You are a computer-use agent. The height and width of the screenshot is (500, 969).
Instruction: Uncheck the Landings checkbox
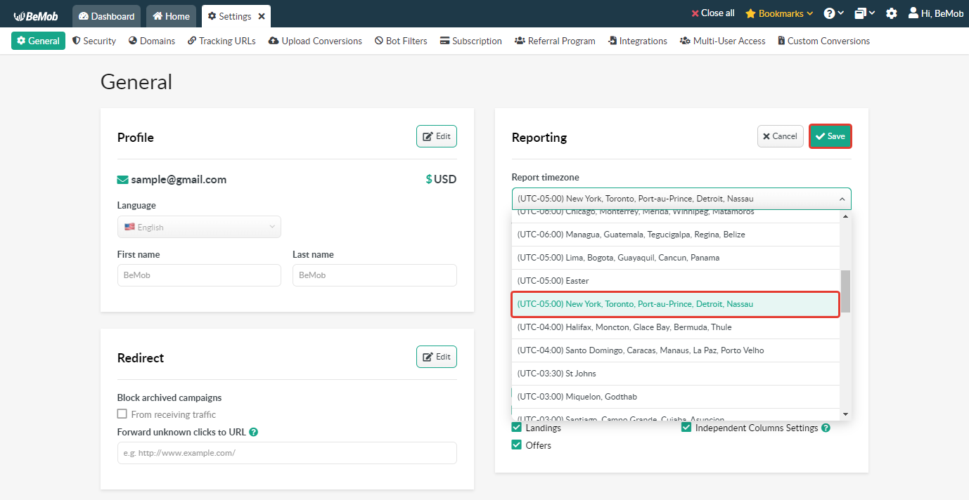517,428
